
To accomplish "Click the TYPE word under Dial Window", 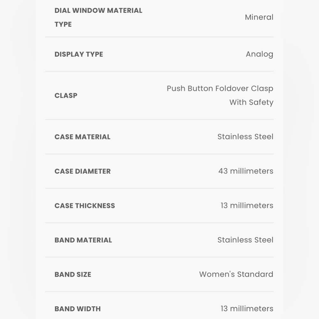I will coord(63,25).
